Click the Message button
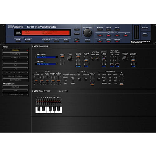The image size is (156, 156). [x=145, y=29]
